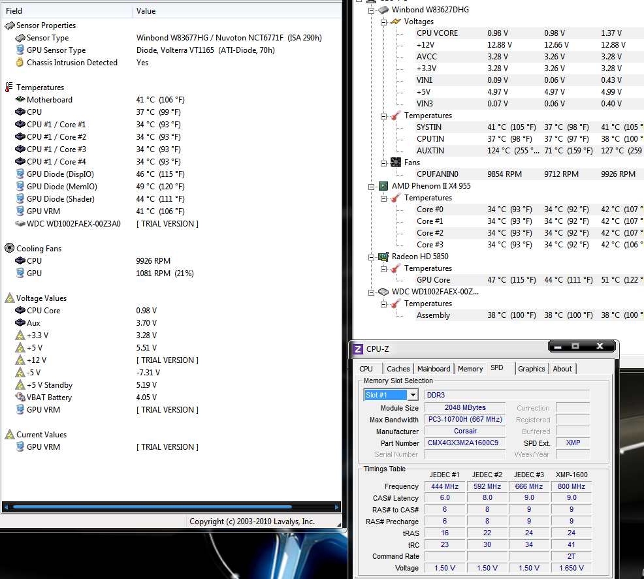Click the GPU Sensor Type icon
The width and height of the screenshot is (644, 579).
(20, 50)
